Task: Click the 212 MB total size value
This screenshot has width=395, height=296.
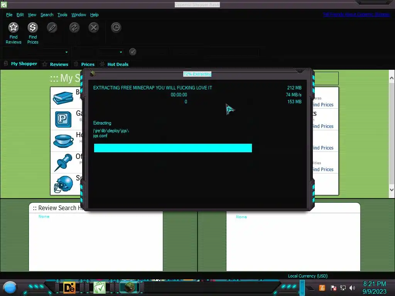Action: point(294,88)
